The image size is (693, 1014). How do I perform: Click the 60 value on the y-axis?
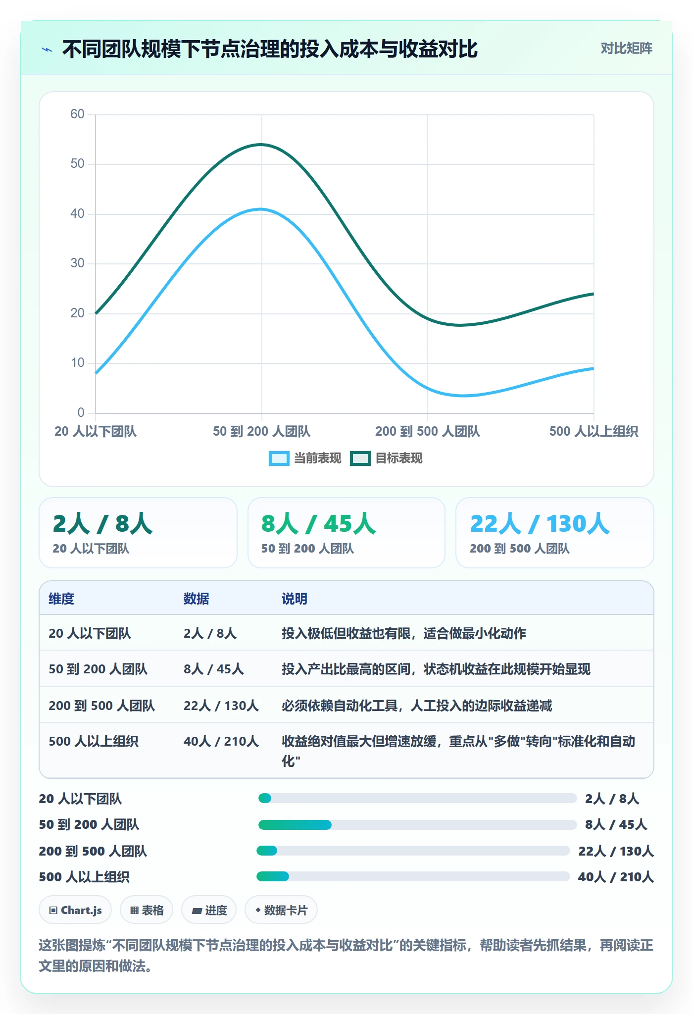tap(77, 114)
